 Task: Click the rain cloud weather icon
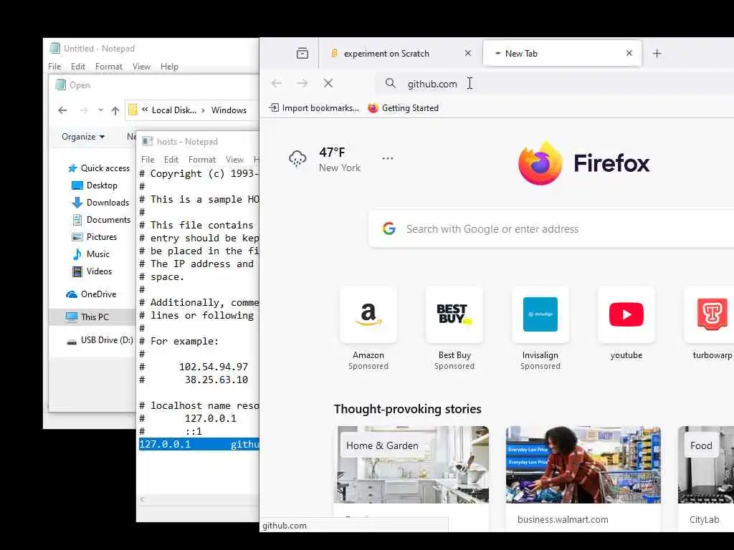(x=297, y=159)
